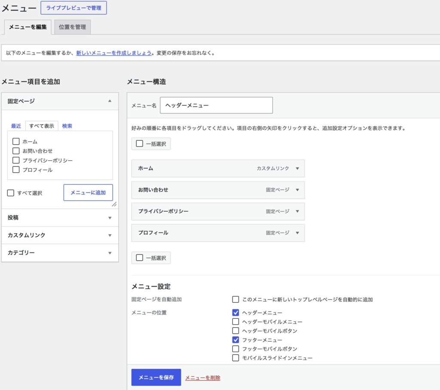440x390 pixels.
Task: Collapse the 固定ページ panel arrow
Action: [110, 101]
